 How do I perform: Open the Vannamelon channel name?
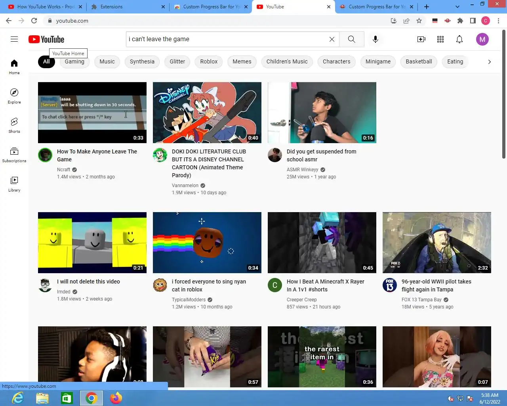tap(185, 186)
